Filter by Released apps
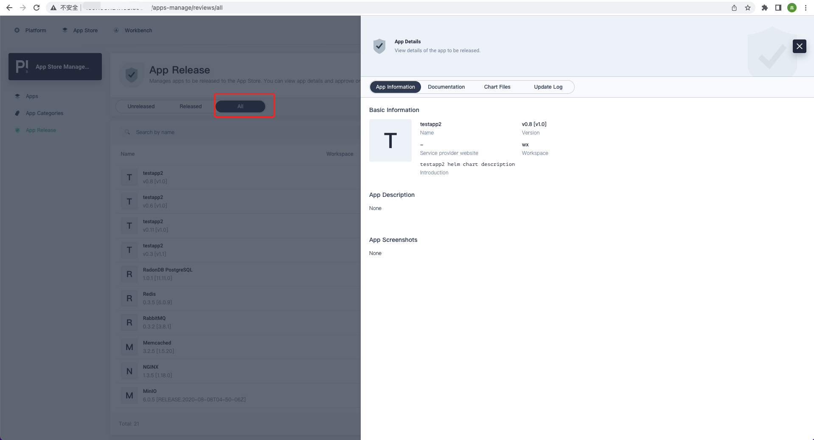 click(191, 106)
